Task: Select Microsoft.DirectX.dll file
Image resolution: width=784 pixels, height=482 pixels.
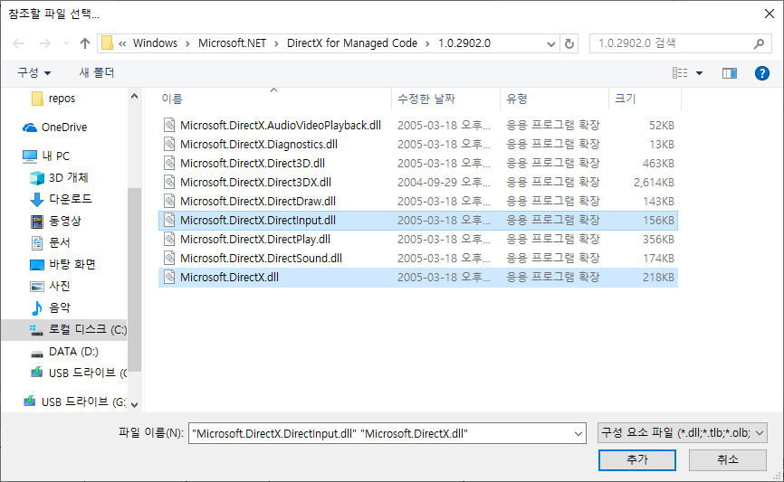Action: pyautogui.click(x=418, y=278)
